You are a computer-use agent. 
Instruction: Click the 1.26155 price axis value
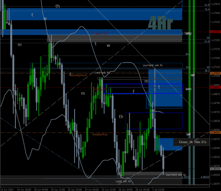pos(216,175)
